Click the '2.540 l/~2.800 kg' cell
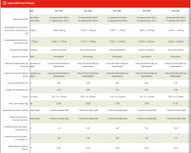 (x=176, y=42)
